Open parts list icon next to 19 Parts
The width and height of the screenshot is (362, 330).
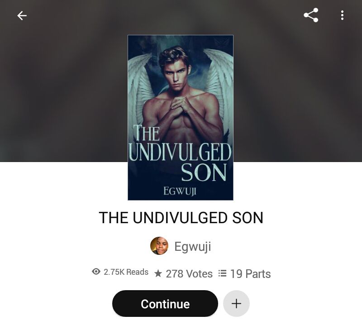coord(222,273)
